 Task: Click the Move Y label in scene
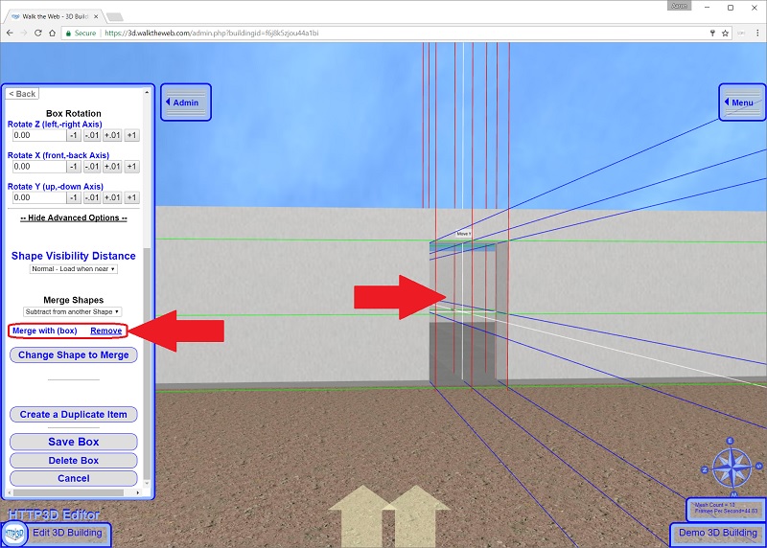(x=463, y=234)
